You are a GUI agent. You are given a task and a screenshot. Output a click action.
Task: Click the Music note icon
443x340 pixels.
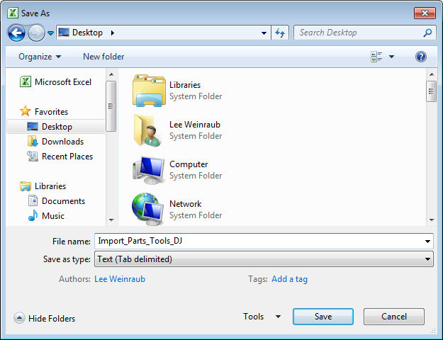pos(33,215)
